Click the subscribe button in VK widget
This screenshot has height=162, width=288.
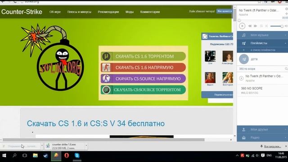pos(217,94)
